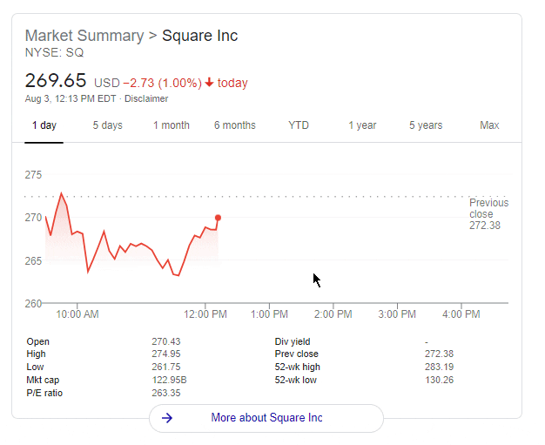
Task: Click the Mkt cap value 122.95B
Action: (169, 380)
